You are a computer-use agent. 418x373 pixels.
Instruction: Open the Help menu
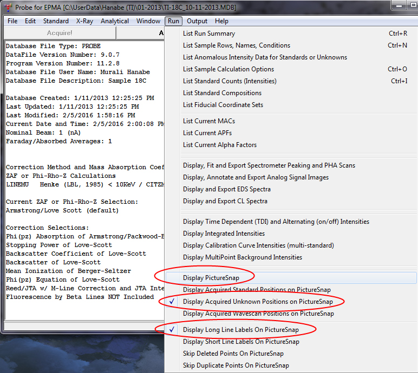221,21
